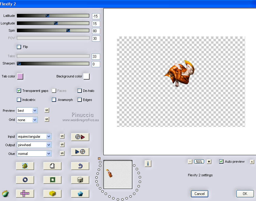Click the flaming green ball icon

tap(5, 193)
